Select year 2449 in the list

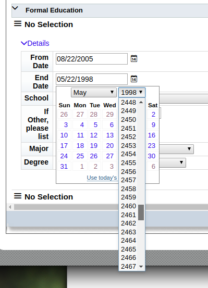pos(128,111)
